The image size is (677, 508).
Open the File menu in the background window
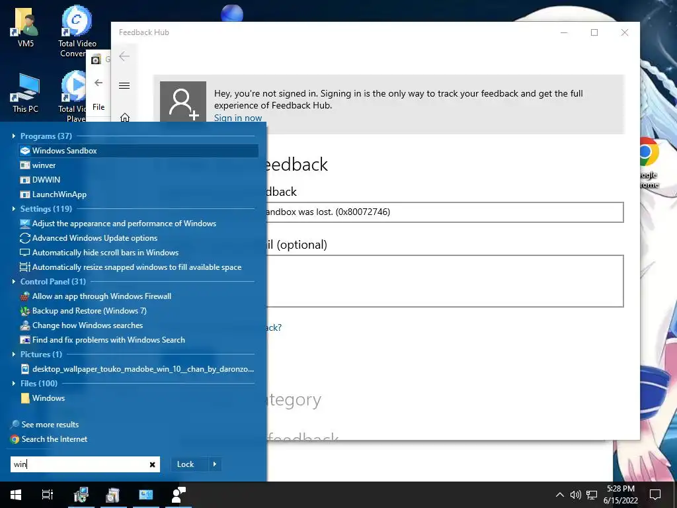point(99,107)
